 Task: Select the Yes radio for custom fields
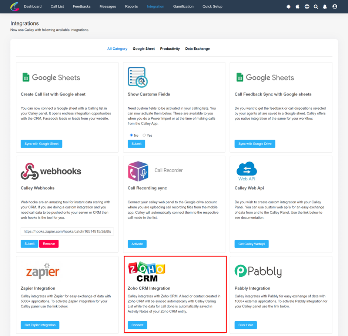[x=144, y=135]
